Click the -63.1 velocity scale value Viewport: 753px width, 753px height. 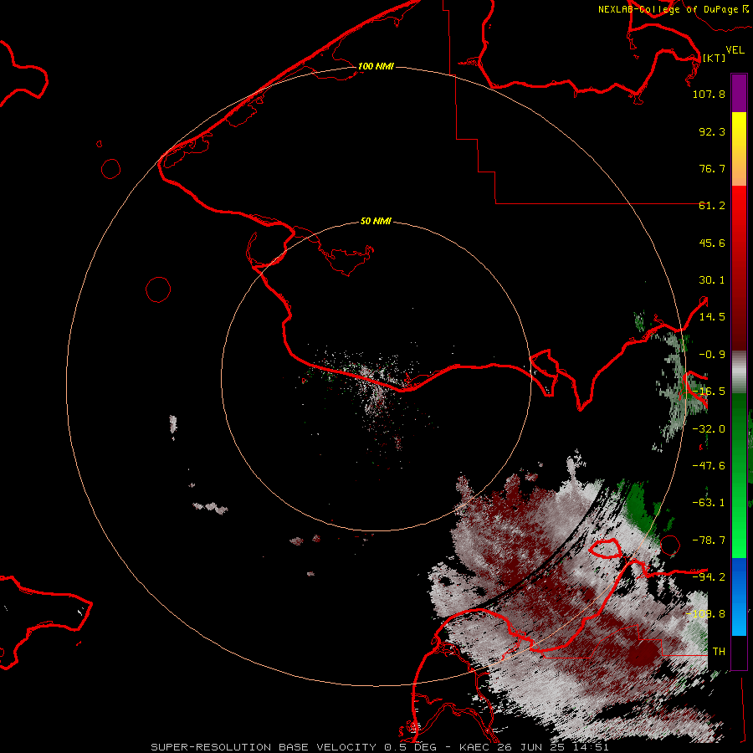coord(709,503)
